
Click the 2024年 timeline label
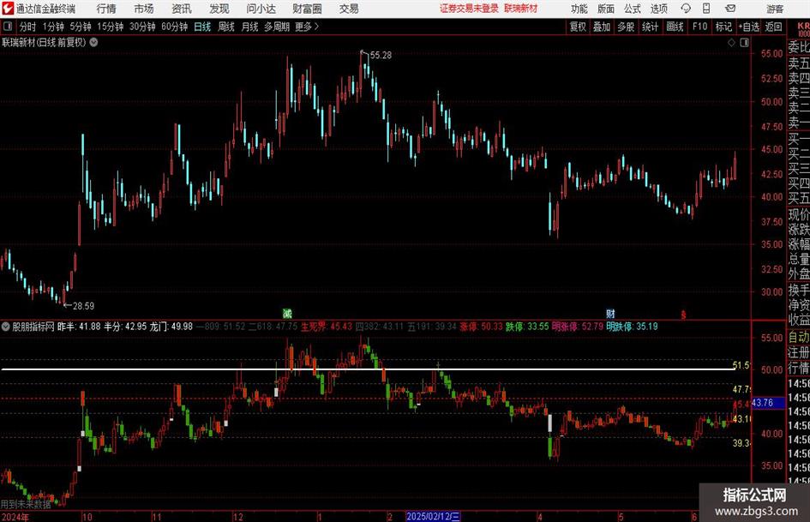pyautogui.click(x=15, y=517)
